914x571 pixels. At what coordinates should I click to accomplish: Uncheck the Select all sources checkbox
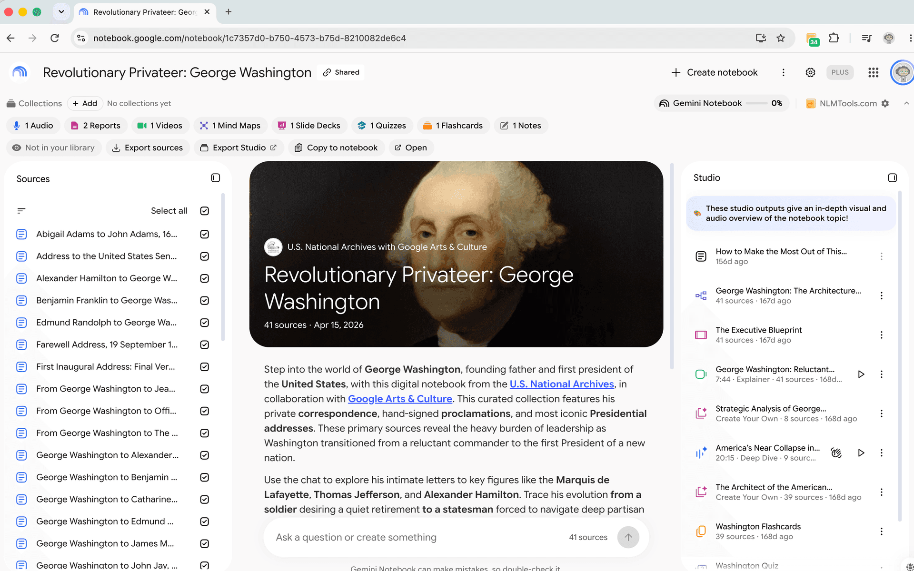(205, 211)
